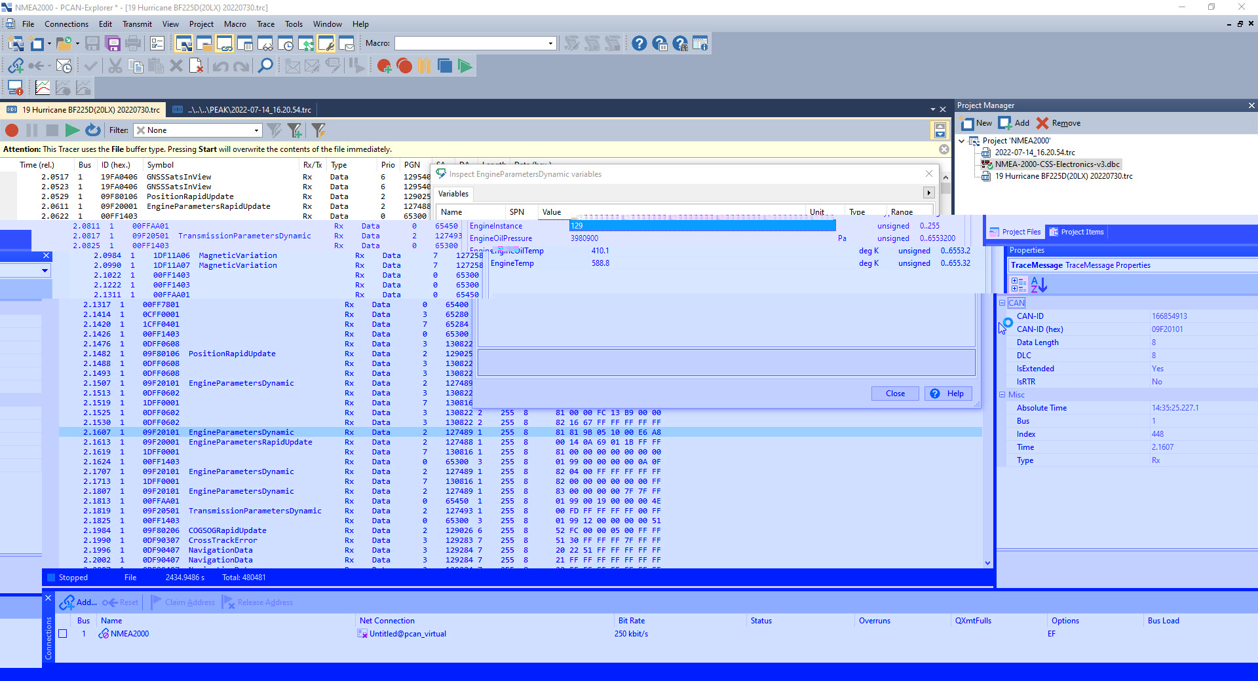Click the monitor icon with the red alert badge
The width and height of the screenshot is (1258, 681).
16,88
